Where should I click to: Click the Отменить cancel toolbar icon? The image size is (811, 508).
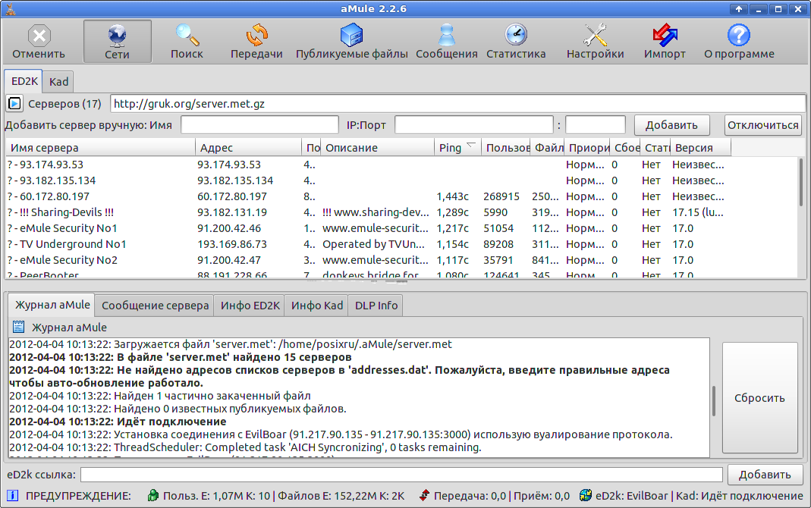coord(39,42)
